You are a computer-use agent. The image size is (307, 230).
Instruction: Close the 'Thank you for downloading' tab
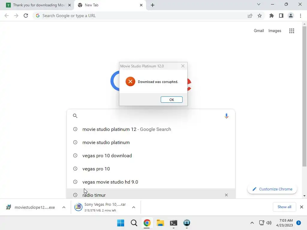click(70, 5)
